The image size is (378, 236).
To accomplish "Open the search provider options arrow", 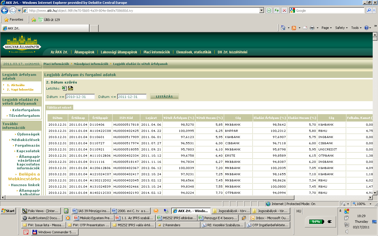I will [x=374, y=10].
